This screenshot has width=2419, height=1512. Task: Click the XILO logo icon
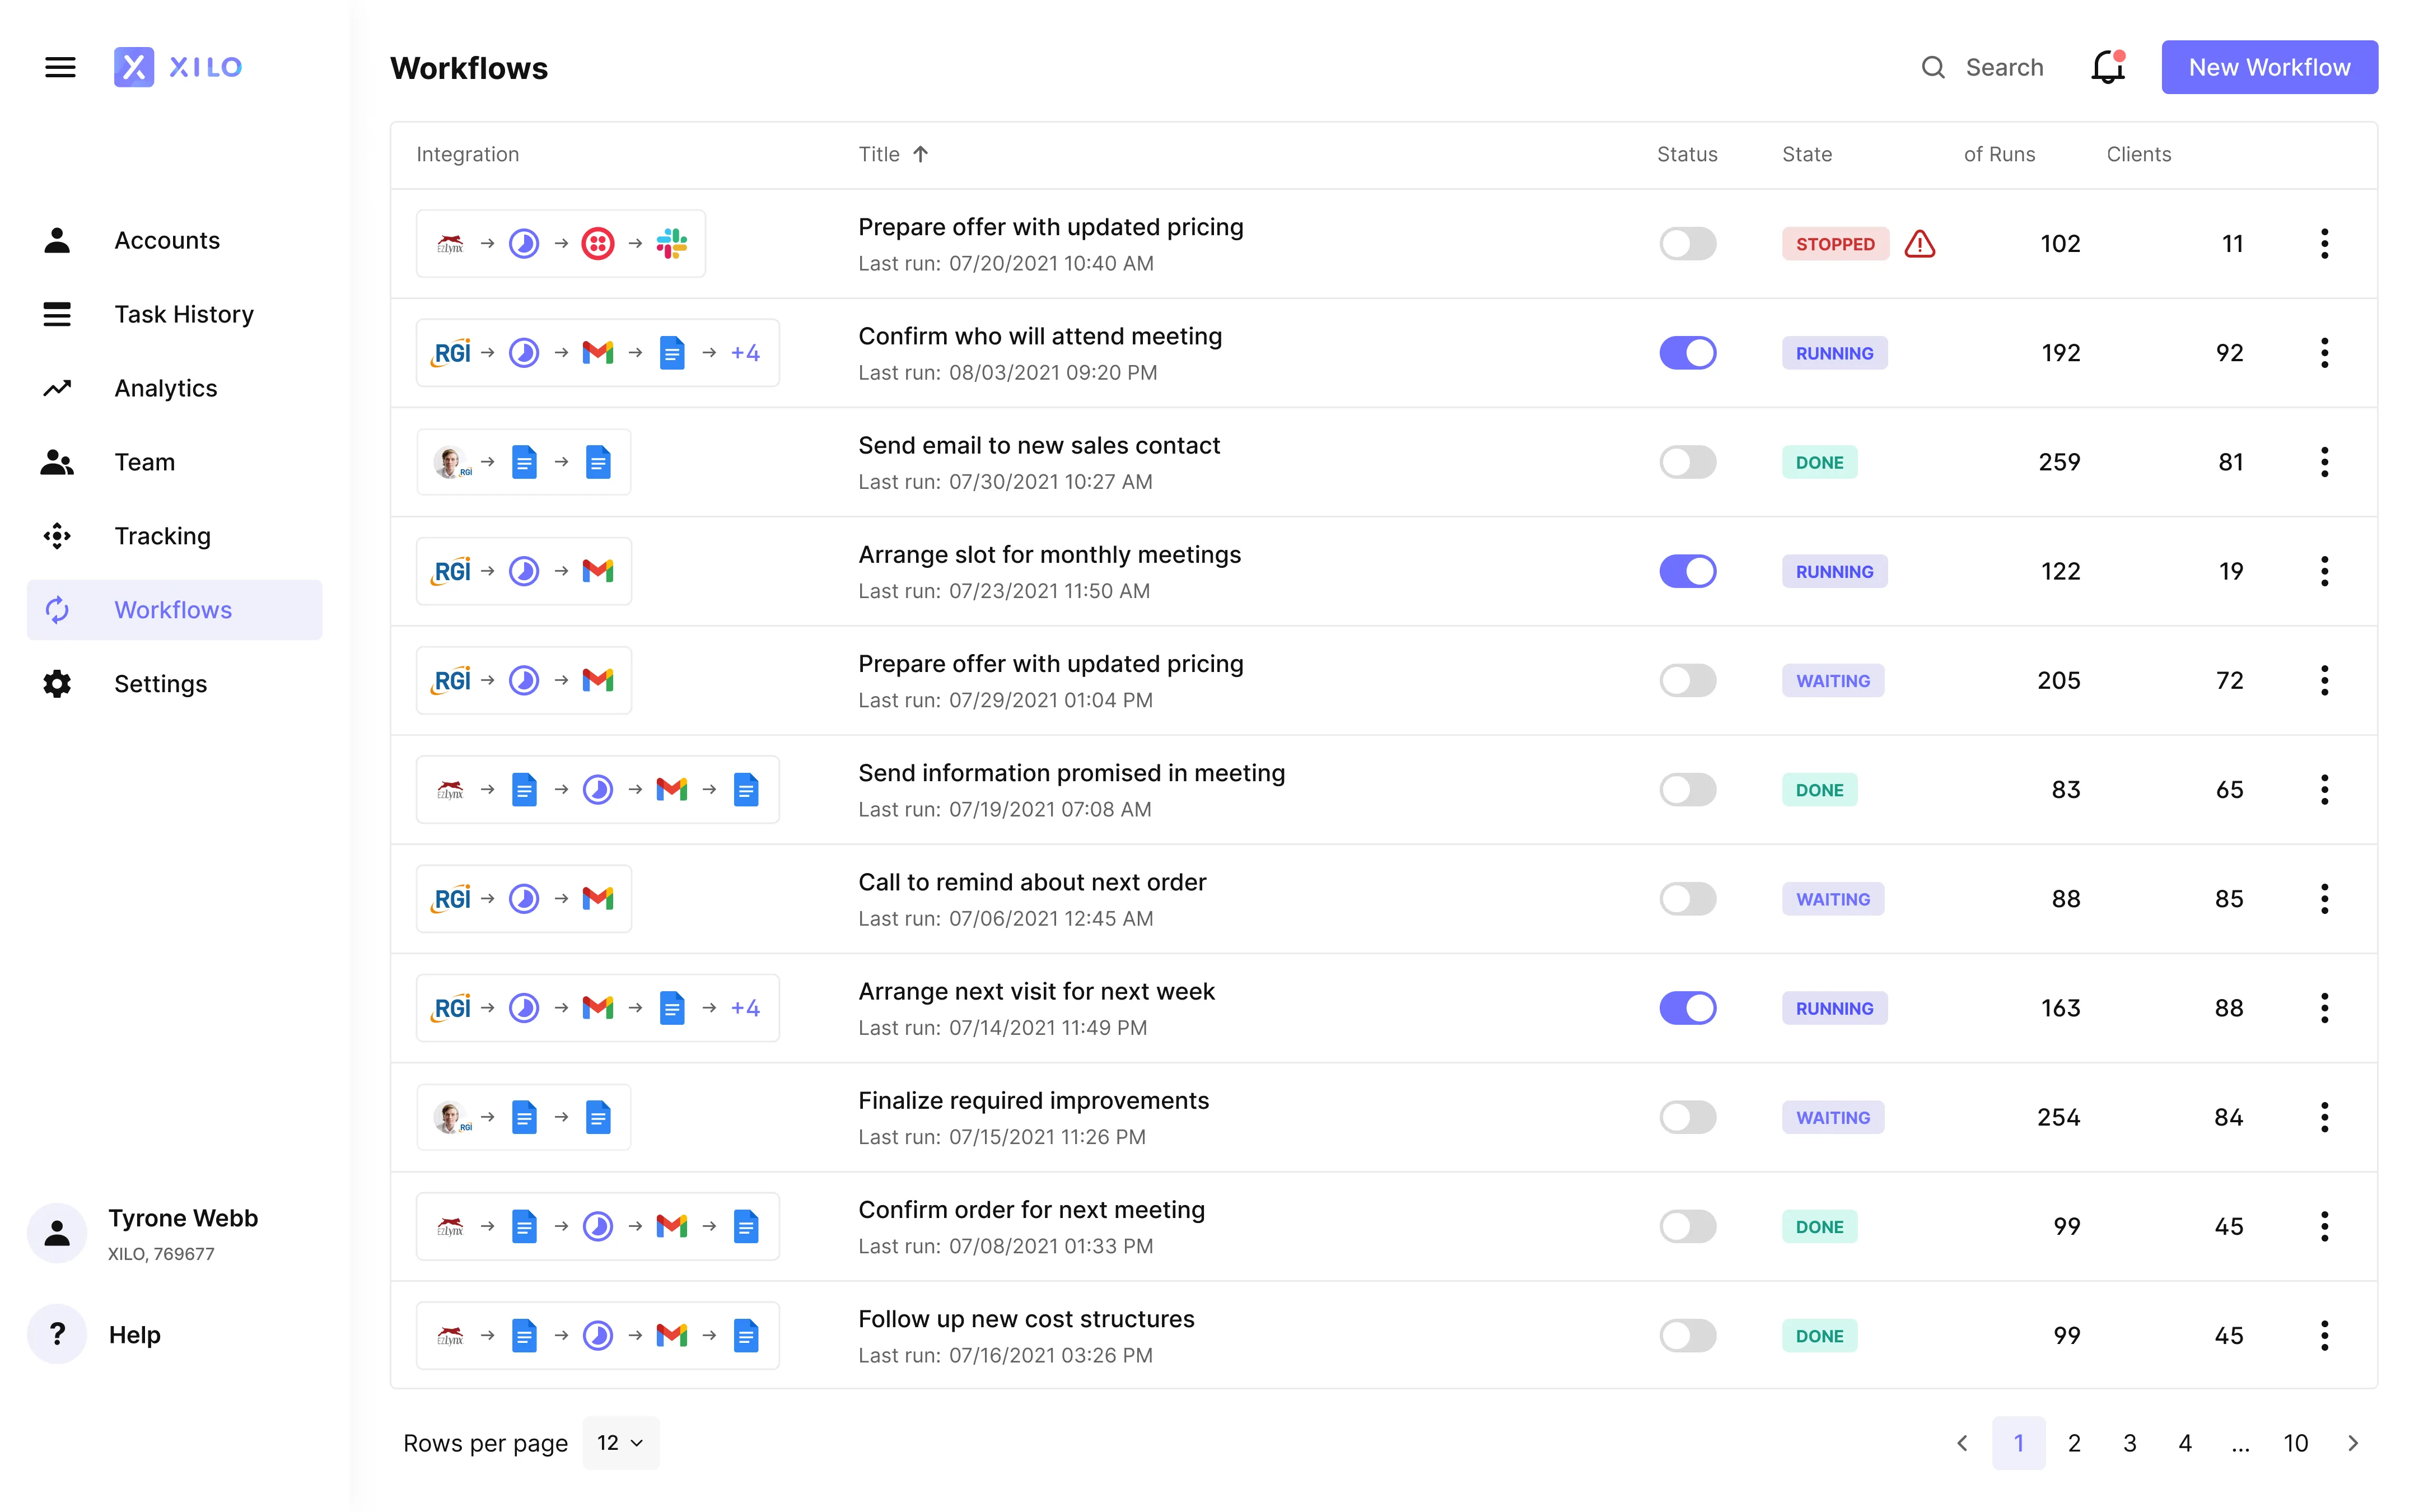[134, 67]
